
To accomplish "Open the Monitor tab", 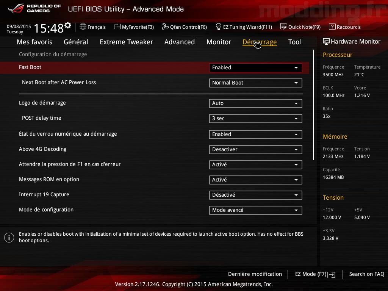I will [x=219, y=42].
